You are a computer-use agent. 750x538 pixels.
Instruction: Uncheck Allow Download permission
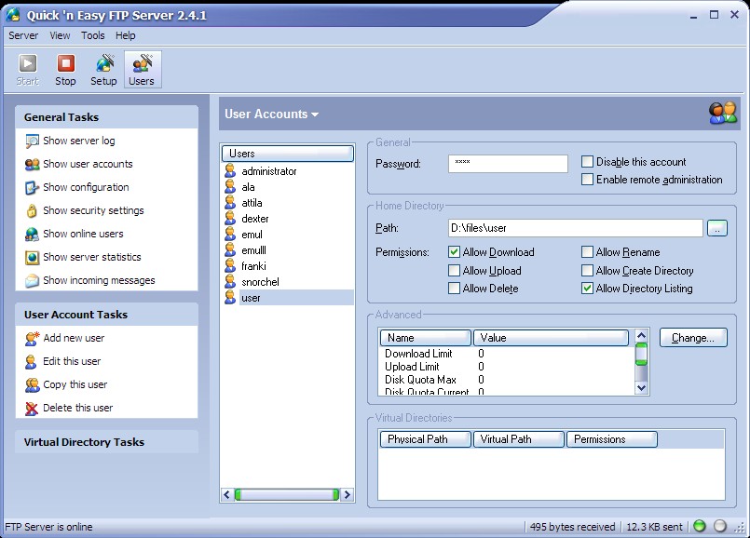454,252
